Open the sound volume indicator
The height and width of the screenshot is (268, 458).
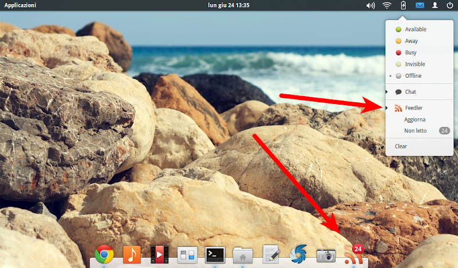click(370, 5)
